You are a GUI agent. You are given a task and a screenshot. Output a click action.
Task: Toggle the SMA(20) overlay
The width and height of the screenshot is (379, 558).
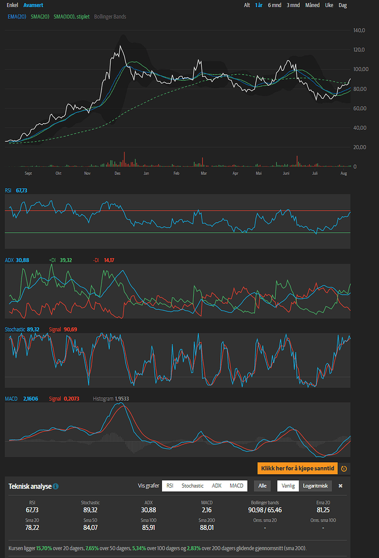click(x=40, y=17)
